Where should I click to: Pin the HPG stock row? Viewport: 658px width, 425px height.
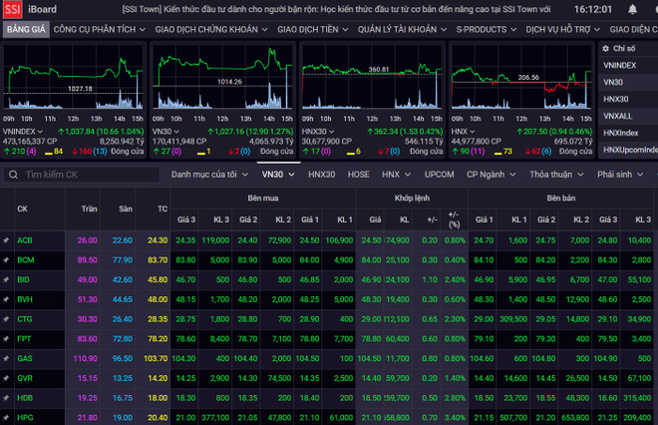point(6,417)
